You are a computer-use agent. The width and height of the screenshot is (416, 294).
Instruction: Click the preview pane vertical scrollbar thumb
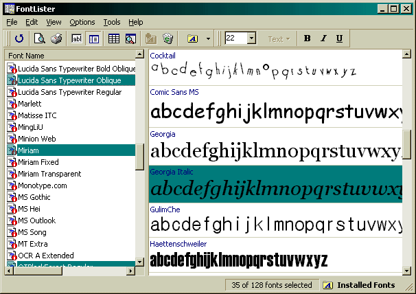[406, 144]
